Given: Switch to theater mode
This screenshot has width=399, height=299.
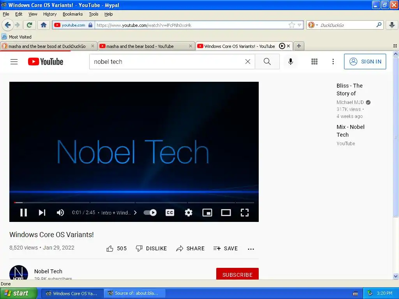Looking at the screenshot, I should tap(226, 213).
